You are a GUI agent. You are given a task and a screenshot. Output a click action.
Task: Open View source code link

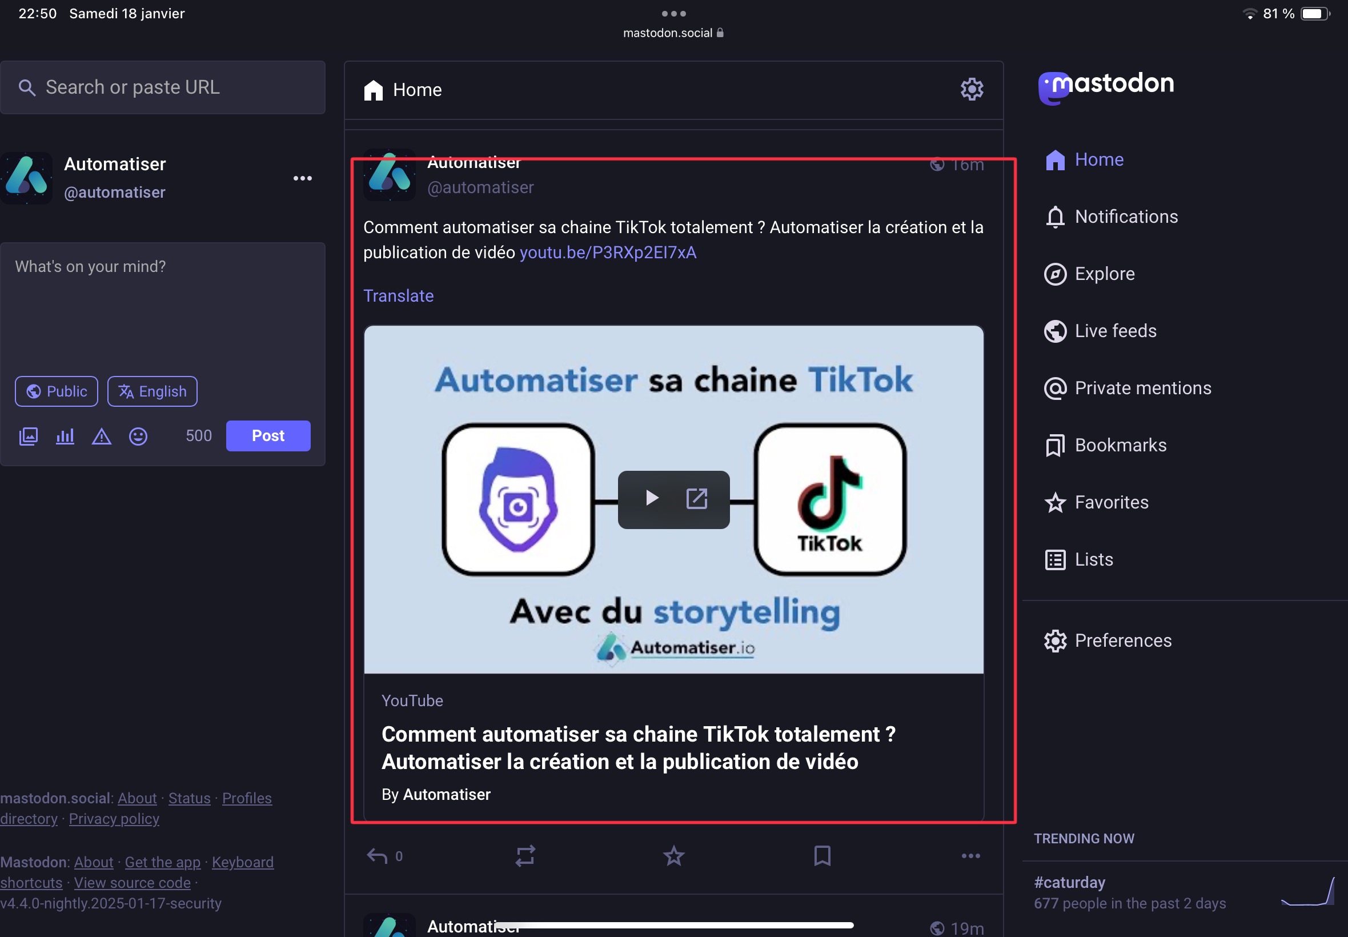click(x=132, y=883)
